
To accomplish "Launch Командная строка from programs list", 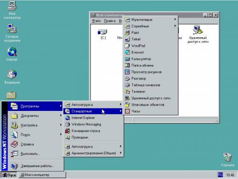I will pyautogui.click(x=93, y=131).
